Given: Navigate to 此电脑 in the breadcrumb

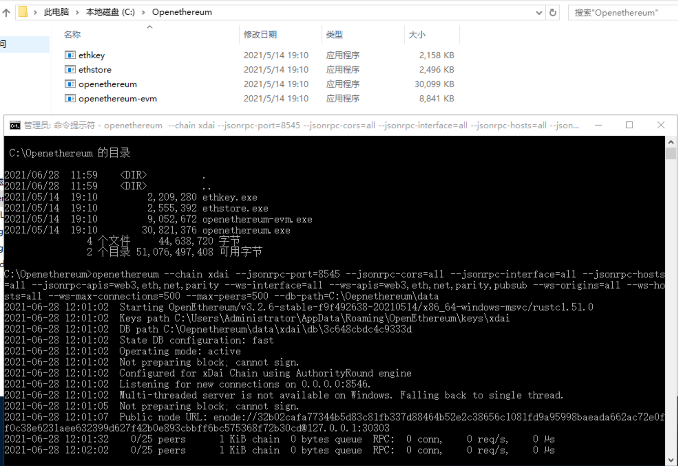Looking at the screenshot, I should 56,12.
